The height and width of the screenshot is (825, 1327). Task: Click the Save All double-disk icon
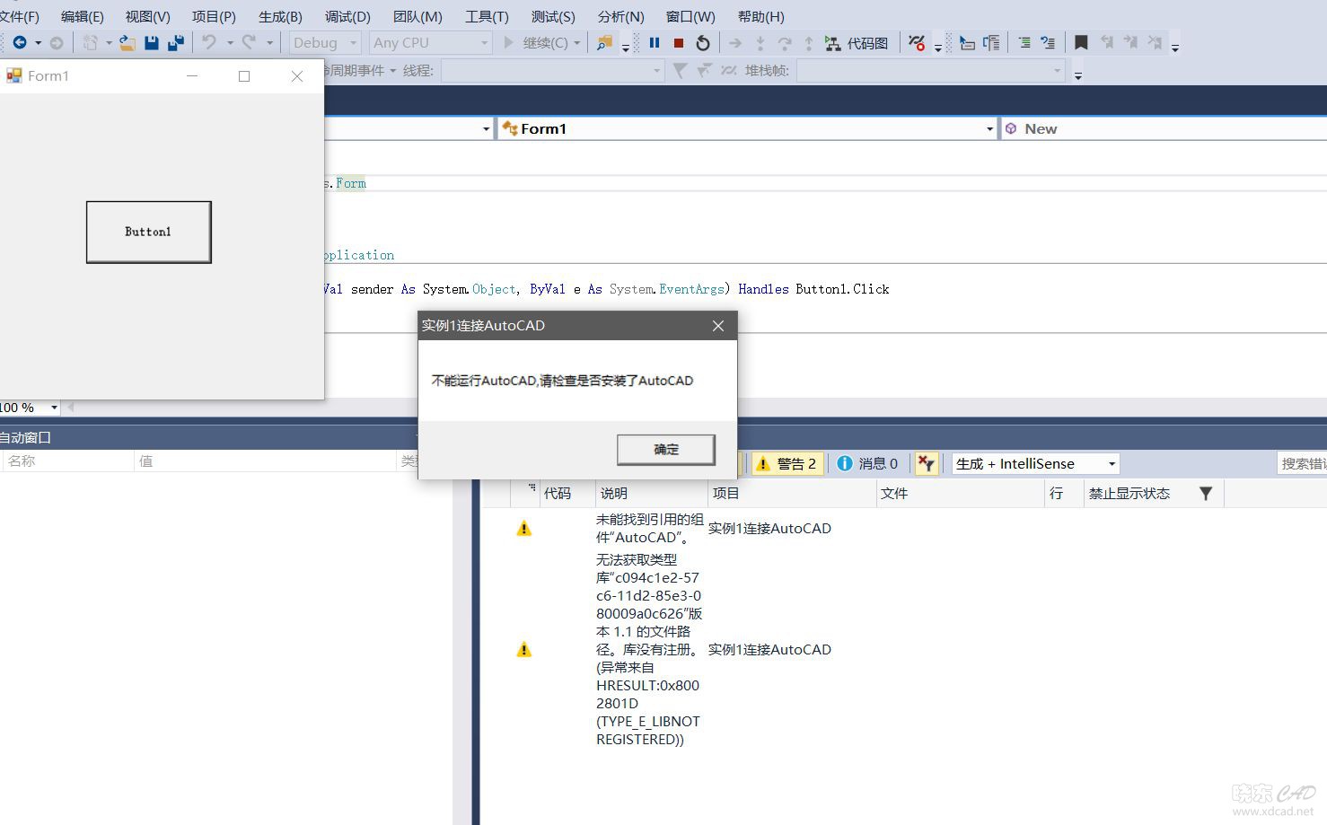pyautogui.click(x=176, y=42)
